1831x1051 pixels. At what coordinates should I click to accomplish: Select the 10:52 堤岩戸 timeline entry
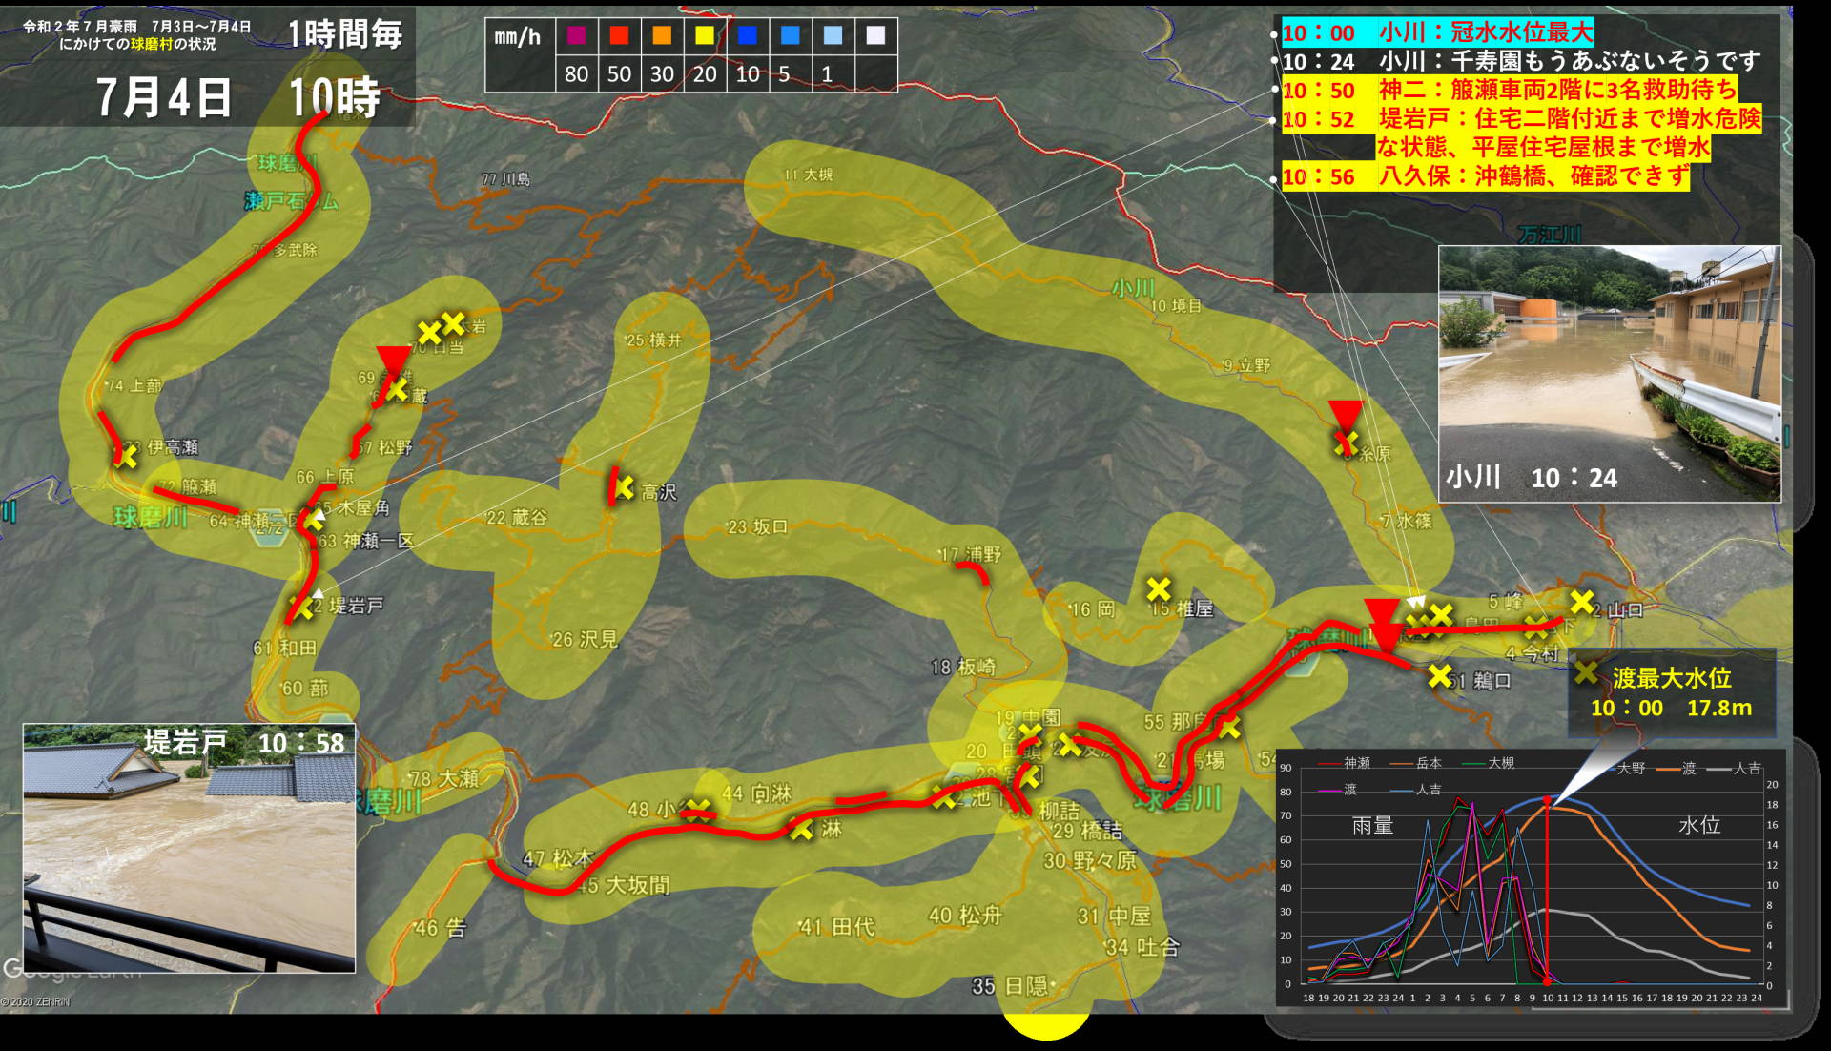[x=1522, y=133]
